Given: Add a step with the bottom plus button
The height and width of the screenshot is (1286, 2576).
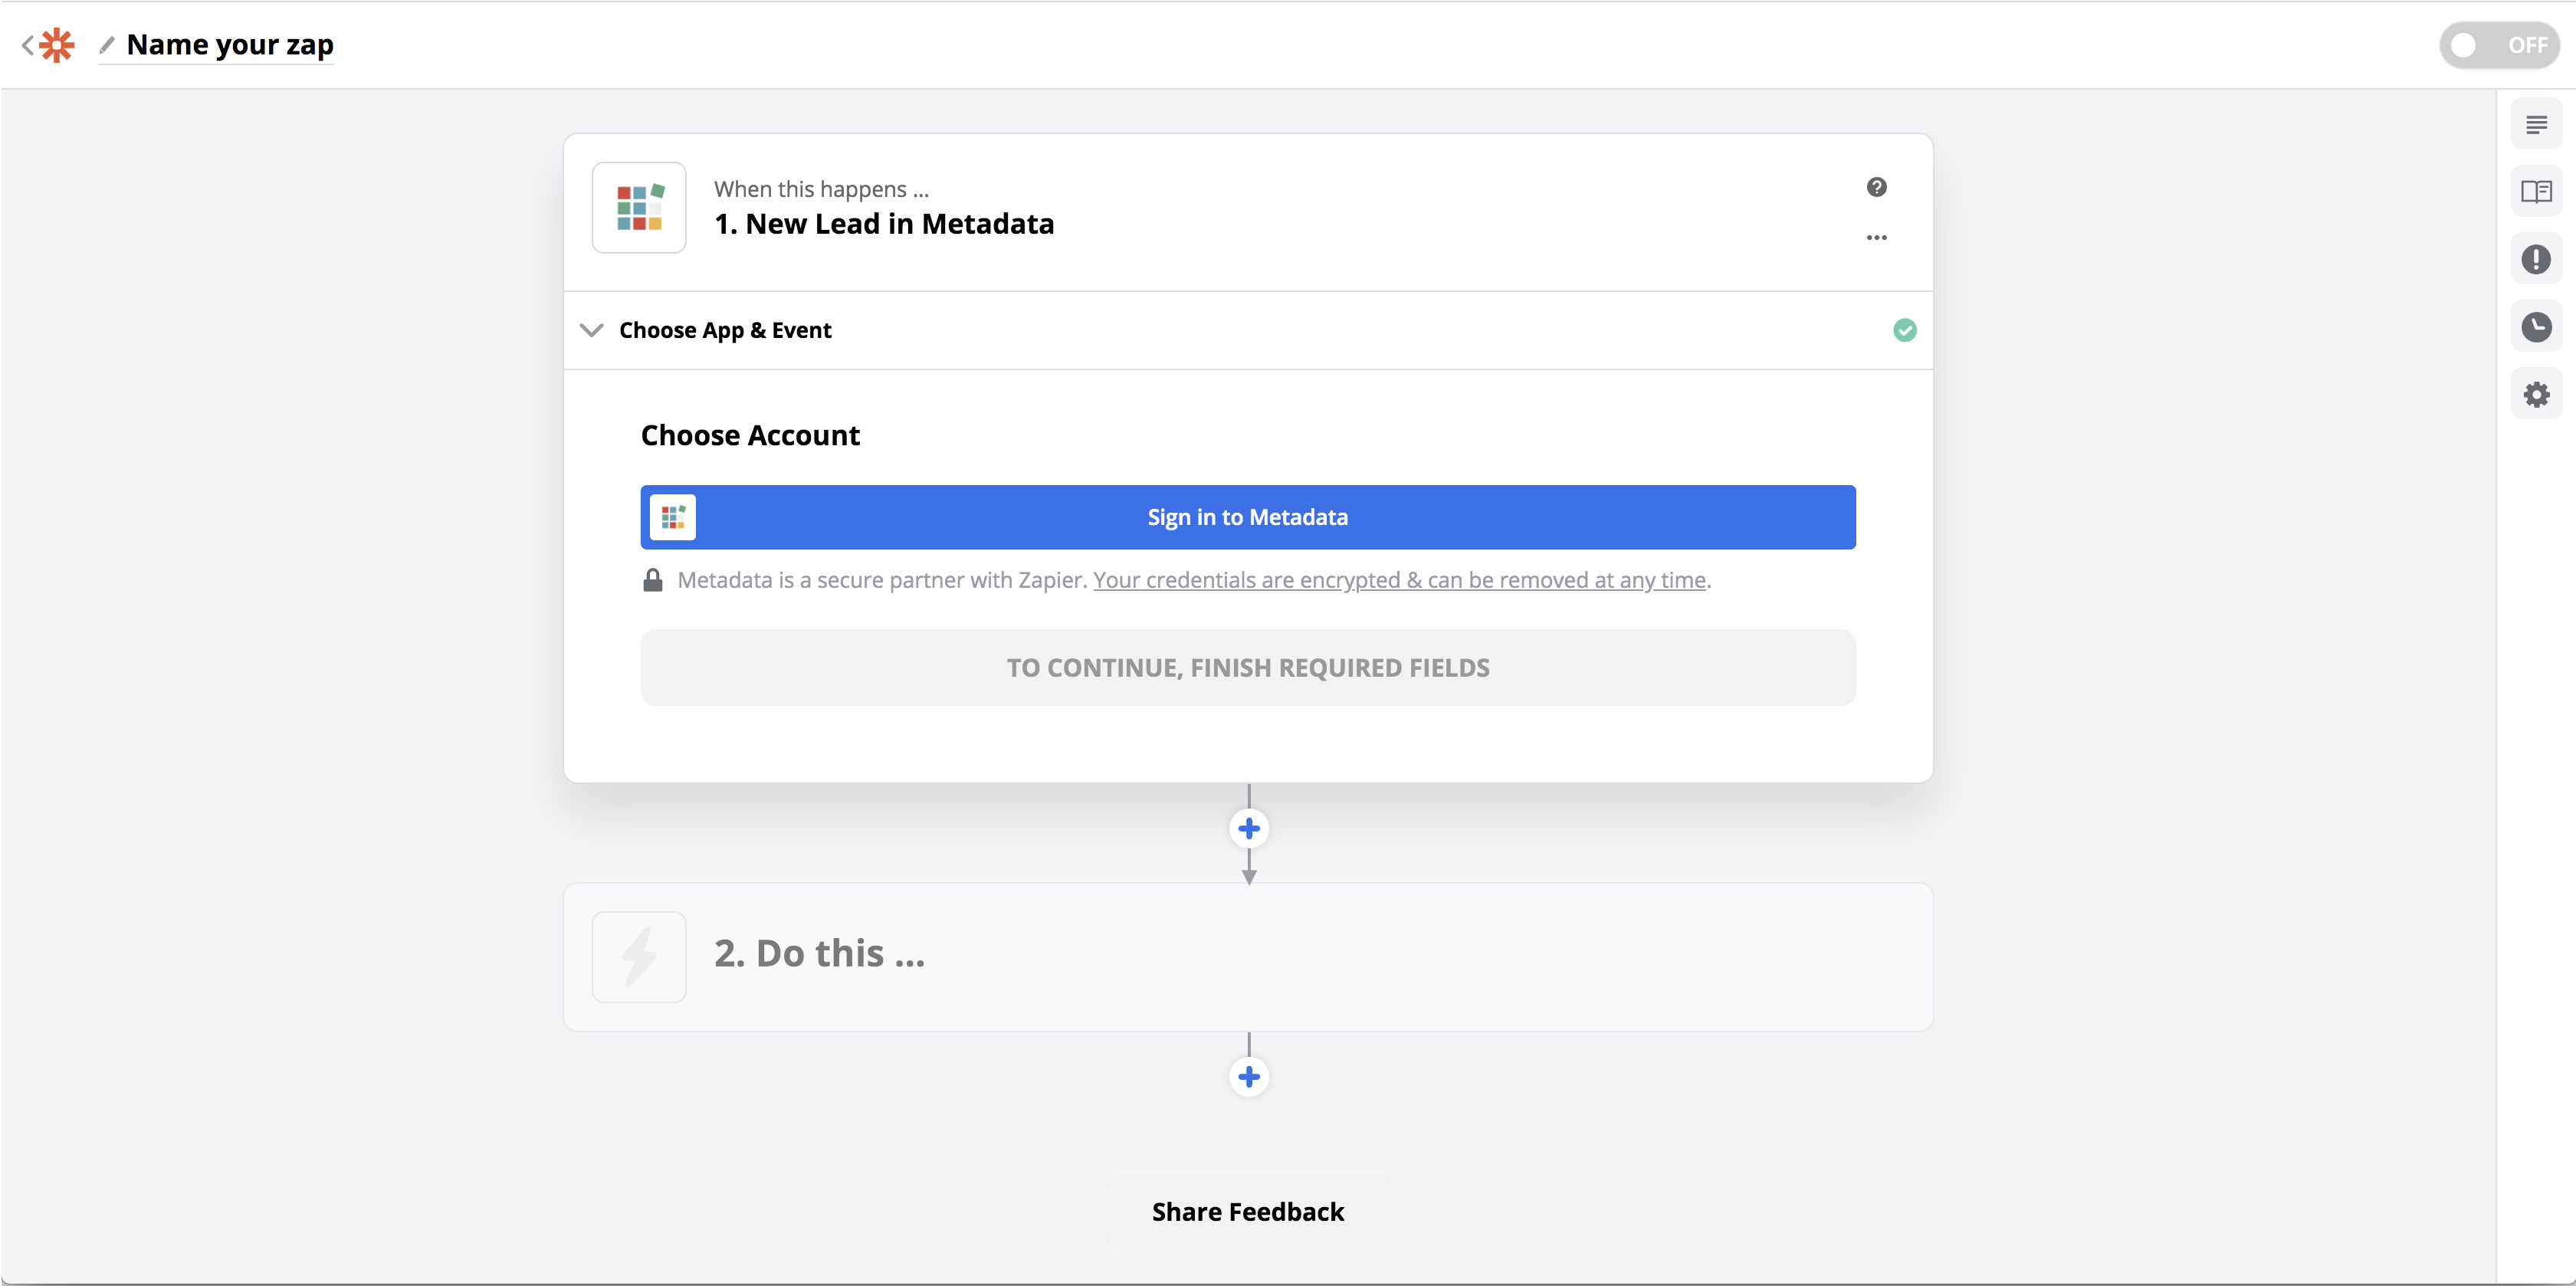Looking at the screenshot, I should pyautogui.click(x=1248, y=1077).
